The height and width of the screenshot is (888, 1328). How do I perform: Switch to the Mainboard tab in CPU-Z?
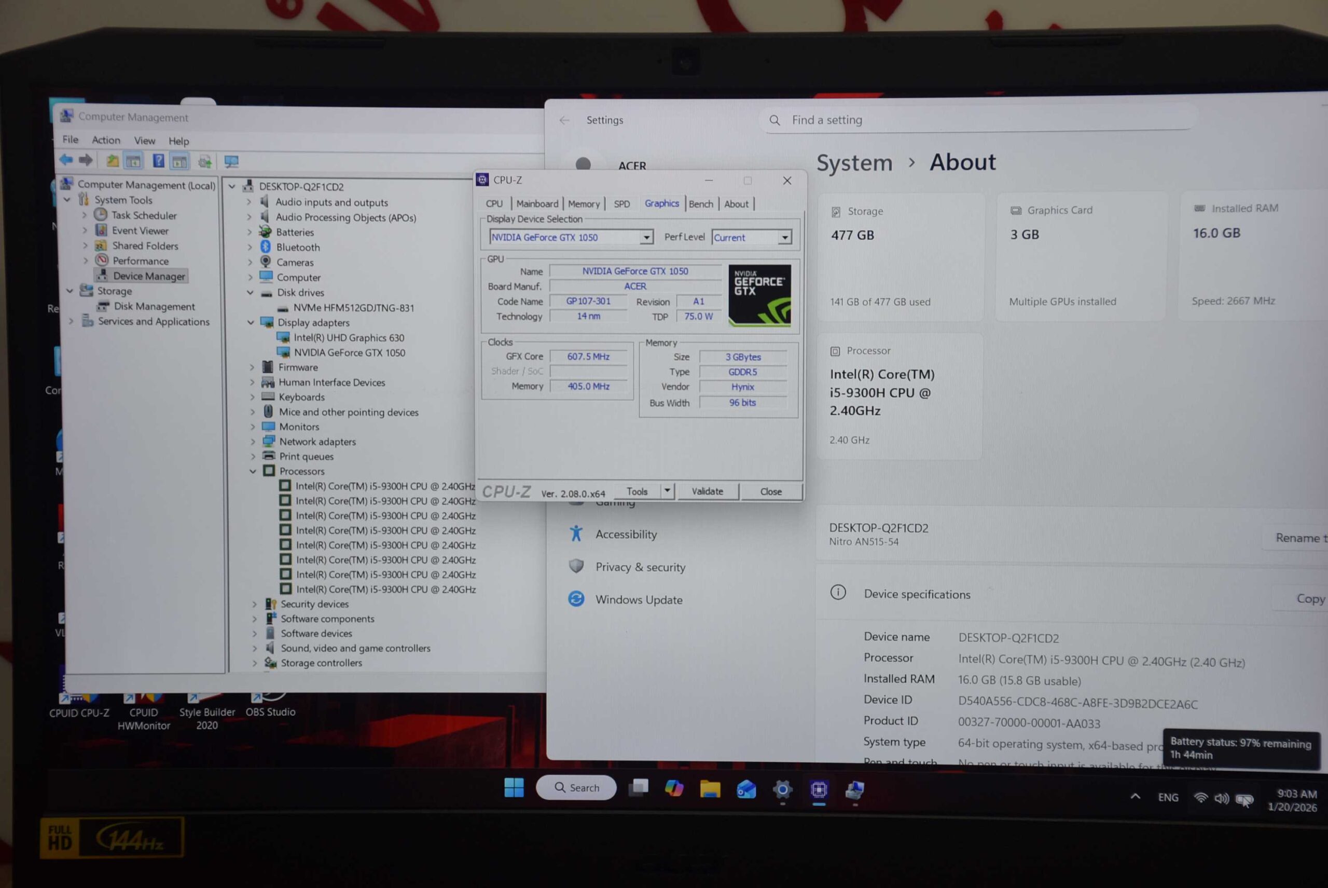536,204
